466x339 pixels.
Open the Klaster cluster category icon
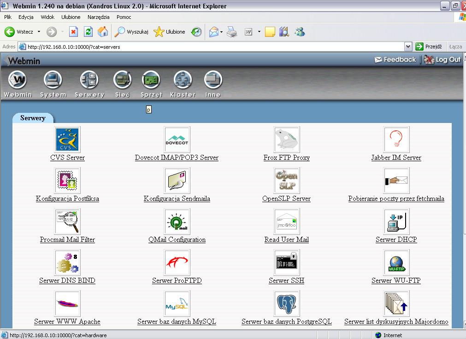(183, 80)
